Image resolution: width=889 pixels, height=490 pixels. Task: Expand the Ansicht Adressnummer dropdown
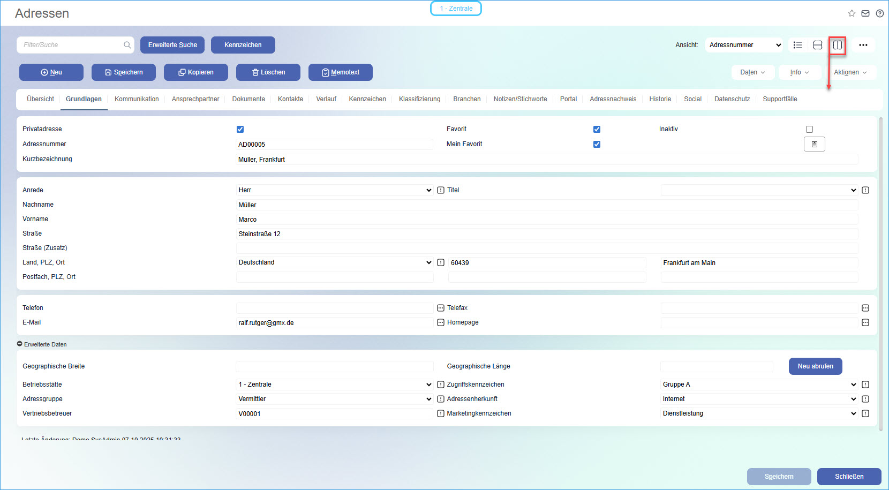click(x=744, y=45)
